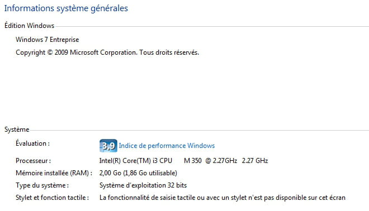The image size is (369, 211).
Task: Select the Système d'exploitation 32 bits text
Action: pyautogui.click(x=143, y=185)
